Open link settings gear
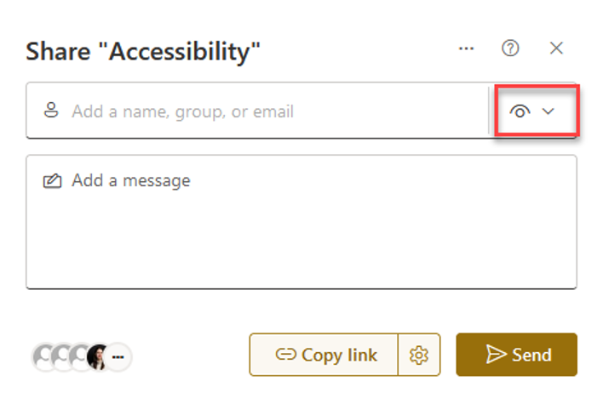 418,355
